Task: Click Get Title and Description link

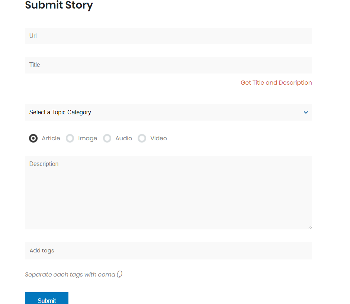Action: click(x=276, y=83)
